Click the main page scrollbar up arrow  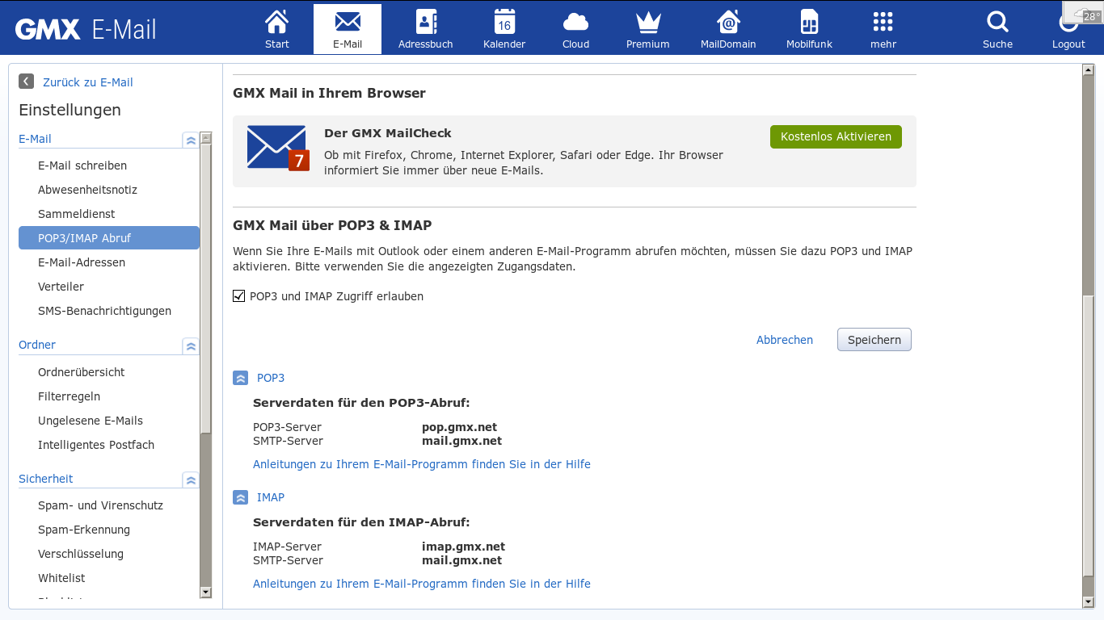pyautogui.click(x=1088, y=71)
